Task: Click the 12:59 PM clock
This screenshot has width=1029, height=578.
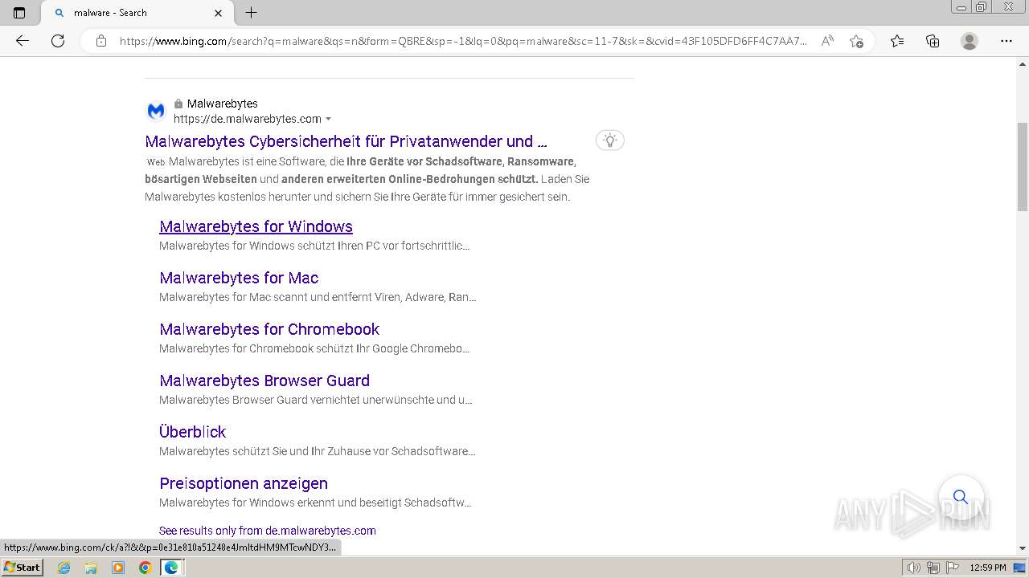Action: pyautogui.click(x=988, y=568)
